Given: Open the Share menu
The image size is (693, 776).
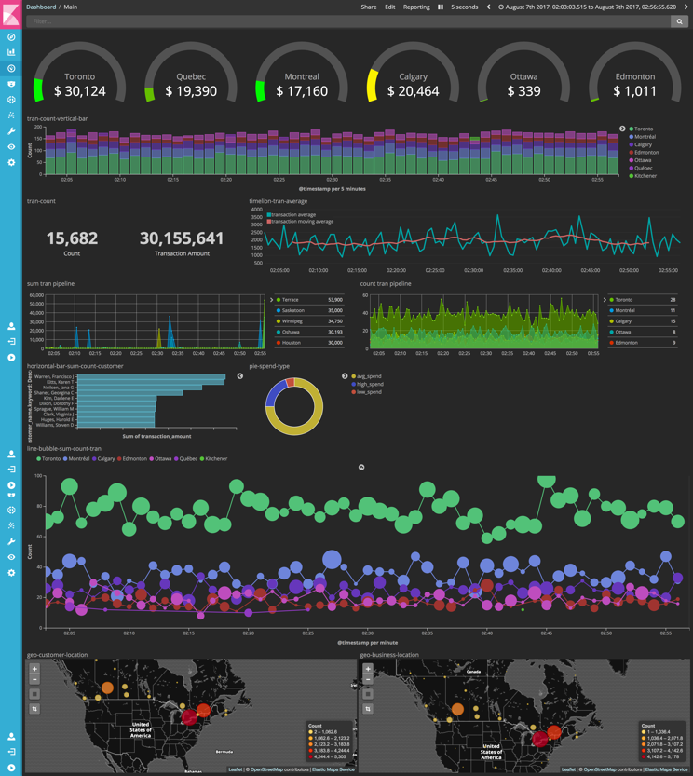Looking at the screenshot, I should [369, 7].
